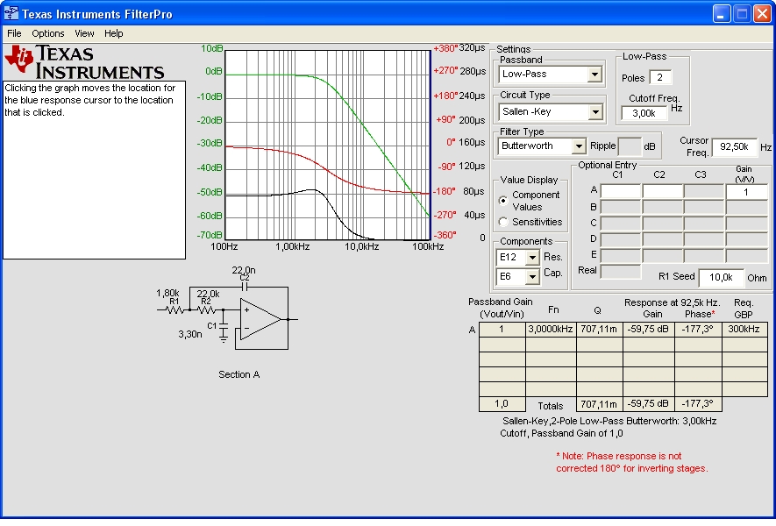776x526 pixels.
Task: Click the row A Phase cell -177,3°
Action: tap(698, 330)
